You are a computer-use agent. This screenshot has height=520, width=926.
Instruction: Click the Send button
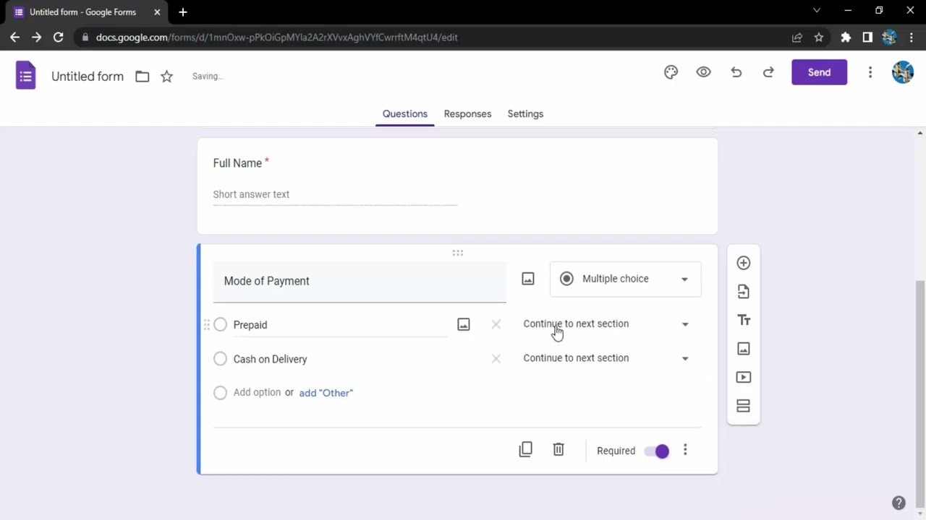click(819, 72)
